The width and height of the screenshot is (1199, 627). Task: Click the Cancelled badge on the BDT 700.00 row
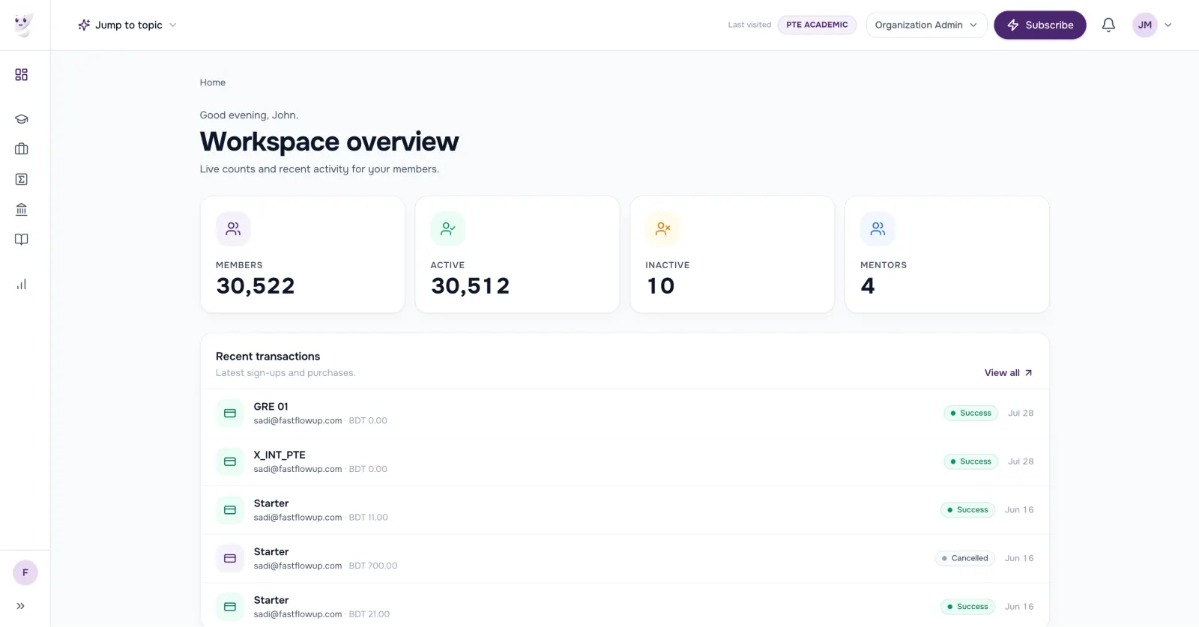click(965, 558)
